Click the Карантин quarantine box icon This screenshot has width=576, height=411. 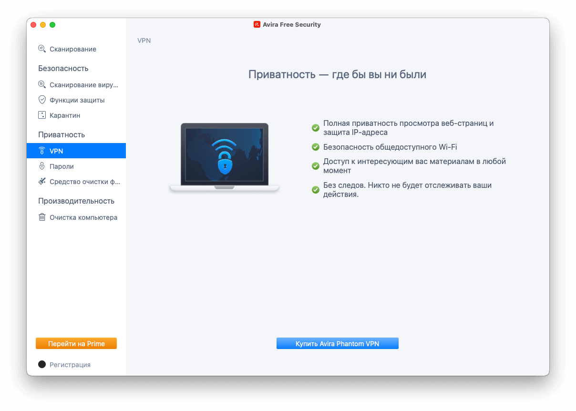42,115
